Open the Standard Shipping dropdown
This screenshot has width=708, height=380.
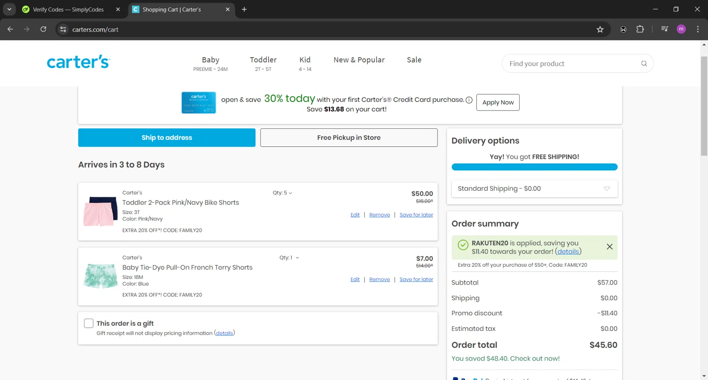tap(534, 189)
